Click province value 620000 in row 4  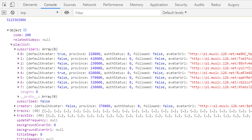pos(94,73)
